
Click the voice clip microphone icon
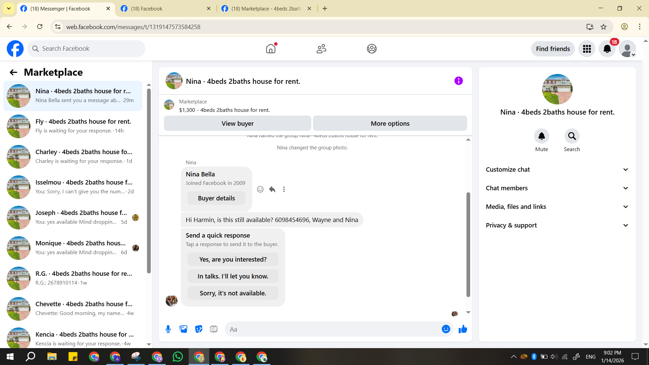pos(168,329)
